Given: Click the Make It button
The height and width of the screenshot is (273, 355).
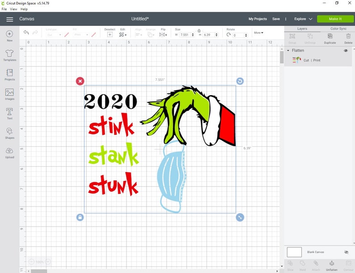Looking at the screenshot, I should [x=335, y=19].
